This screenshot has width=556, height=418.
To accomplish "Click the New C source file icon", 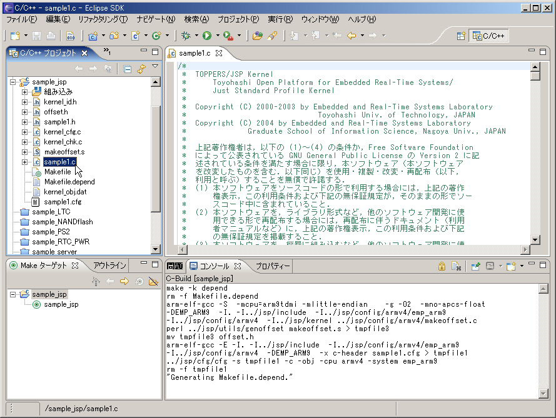I will [136, 36].
